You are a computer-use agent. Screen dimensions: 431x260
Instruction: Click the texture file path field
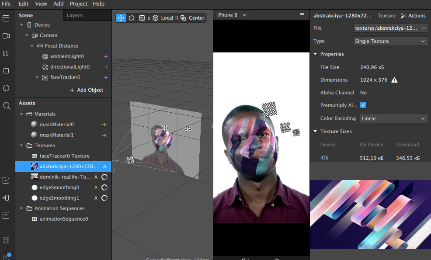tap(386, 28)
